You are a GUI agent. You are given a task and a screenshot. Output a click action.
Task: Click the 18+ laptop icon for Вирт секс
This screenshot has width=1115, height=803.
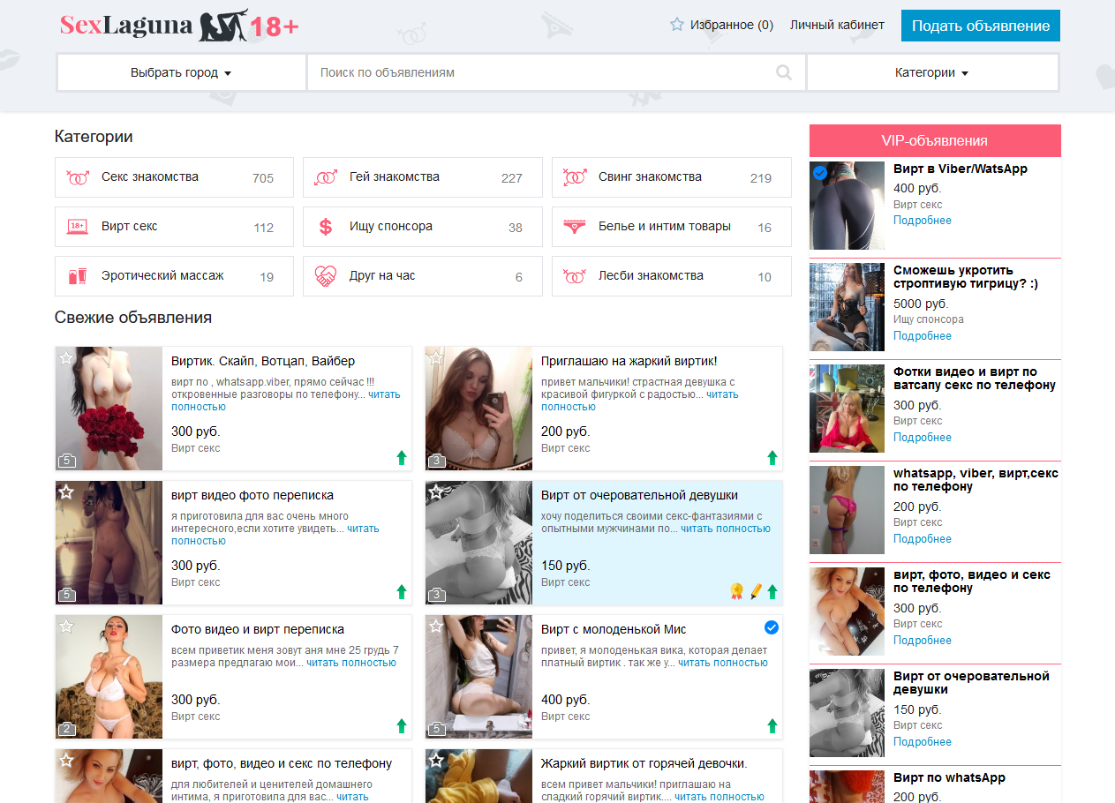(78, 228)
